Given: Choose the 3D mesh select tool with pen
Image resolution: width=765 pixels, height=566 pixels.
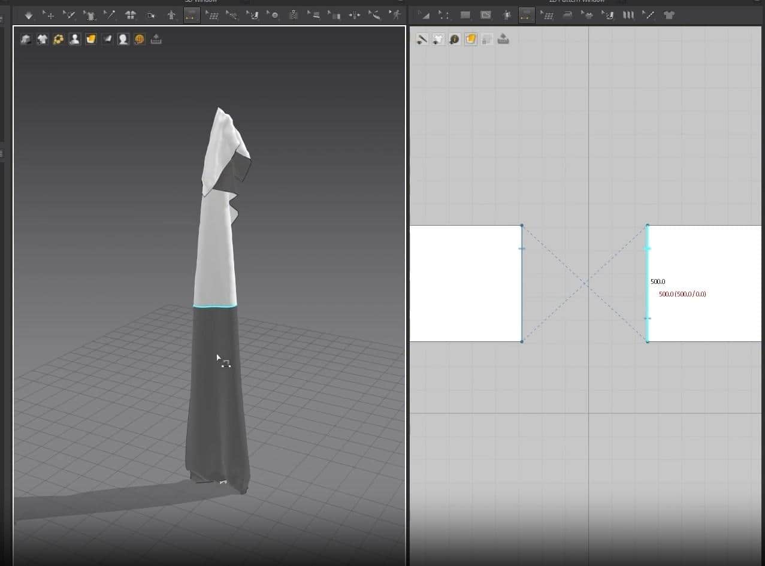Looking at the screenshot, I should [x=69, y=15].
